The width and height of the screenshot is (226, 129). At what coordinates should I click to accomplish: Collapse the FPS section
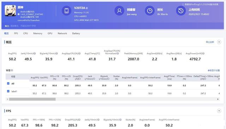[x=219, y=111]
